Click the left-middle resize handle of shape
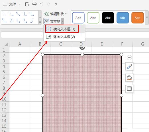This screenshot has width=149, height=132. 42,95
